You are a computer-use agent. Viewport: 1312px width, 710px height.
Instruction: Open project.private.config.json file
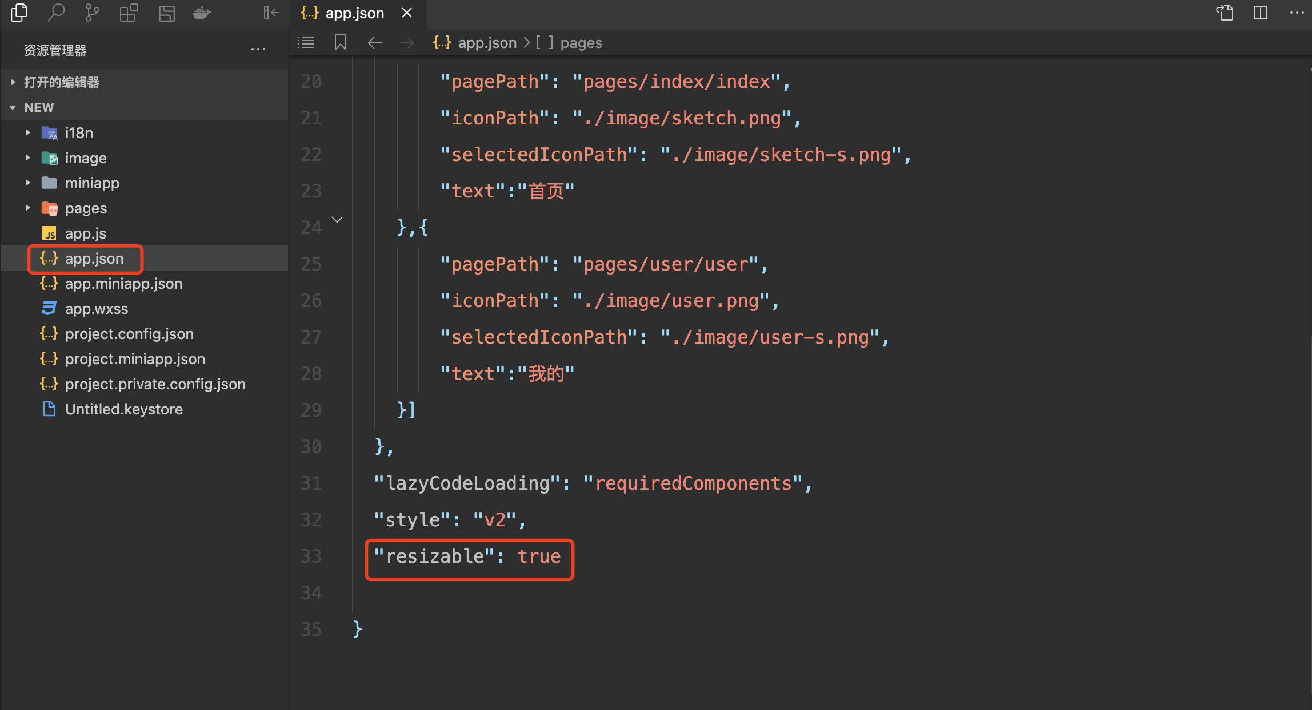pos(144,384)
